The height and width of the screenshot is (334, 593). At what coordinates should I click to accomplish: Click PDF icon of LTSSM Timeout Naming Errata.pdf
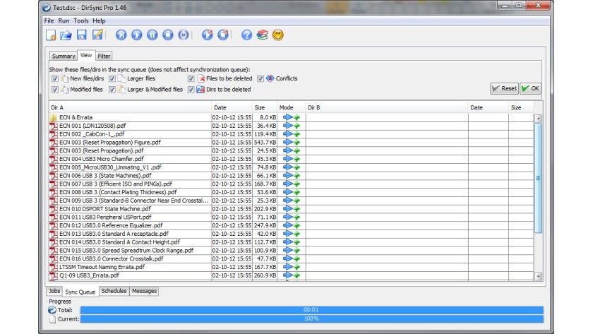[54, 267]
